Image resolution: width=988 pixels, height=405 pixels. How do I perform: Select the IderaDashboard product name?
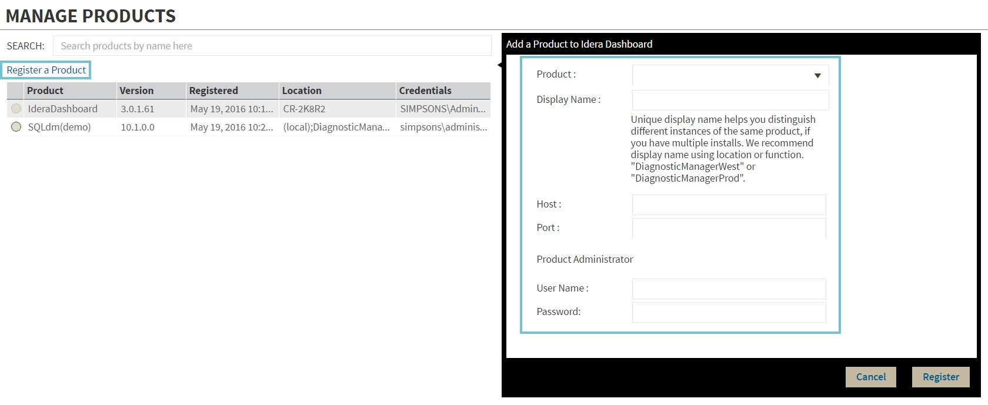pos(63,109)
